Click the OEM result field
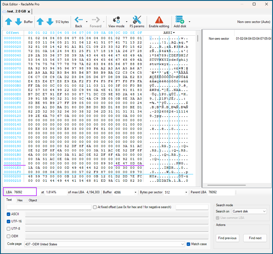The height and width of the screenshot is (254, 273). (x=117, y=236)
